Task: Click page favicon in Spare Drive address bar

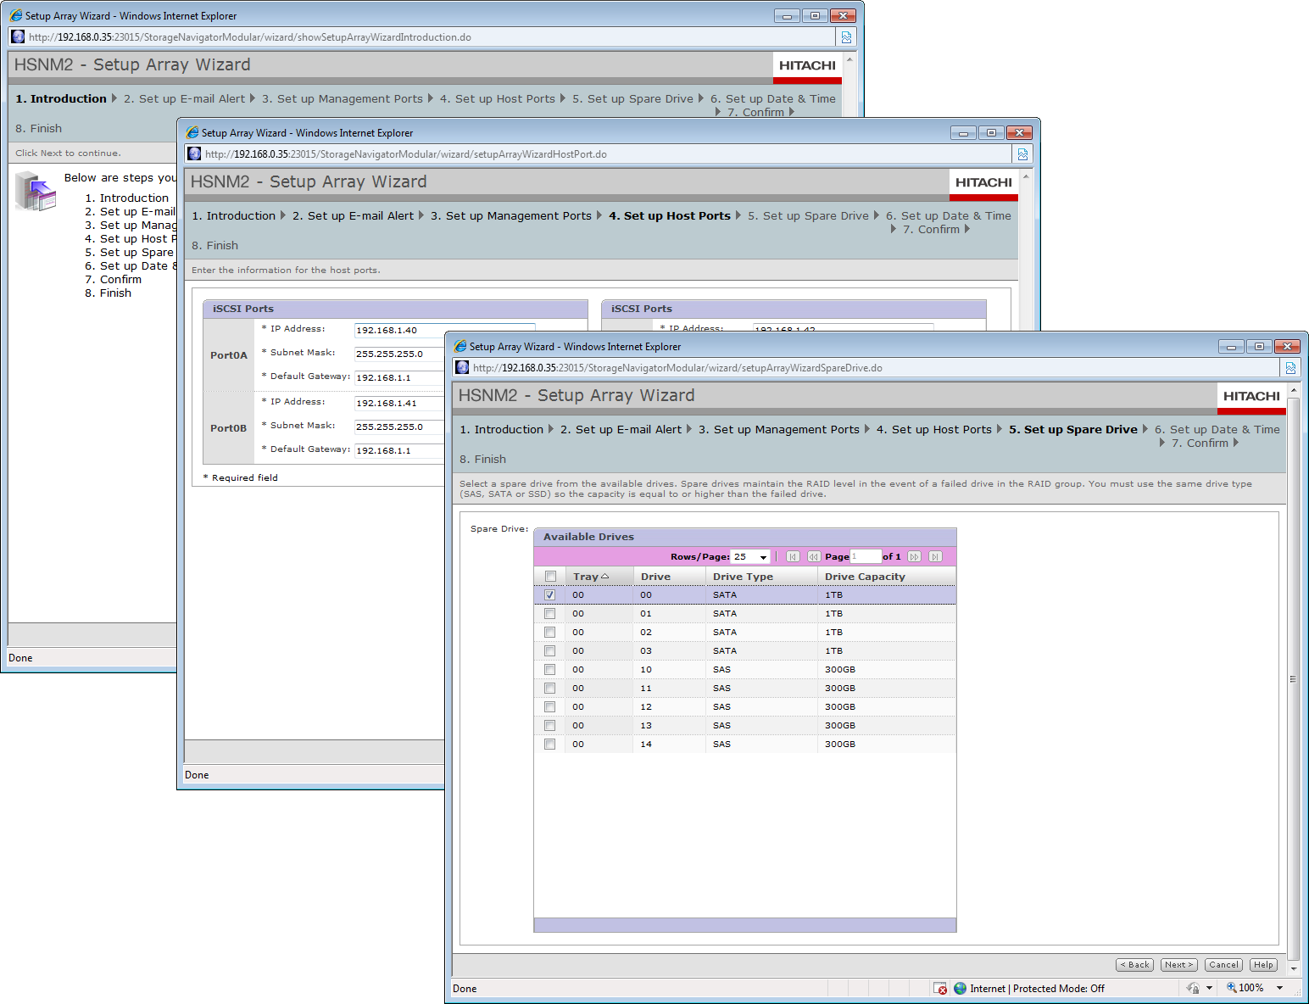Action: [462, 367]
